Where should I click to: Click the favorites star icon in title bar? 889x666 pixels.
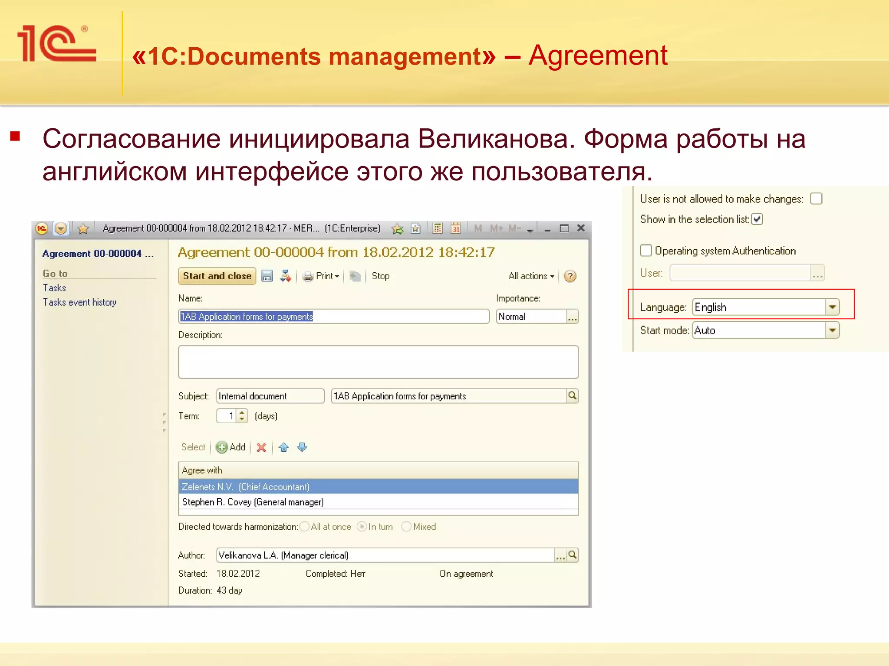tap(83, 229)
